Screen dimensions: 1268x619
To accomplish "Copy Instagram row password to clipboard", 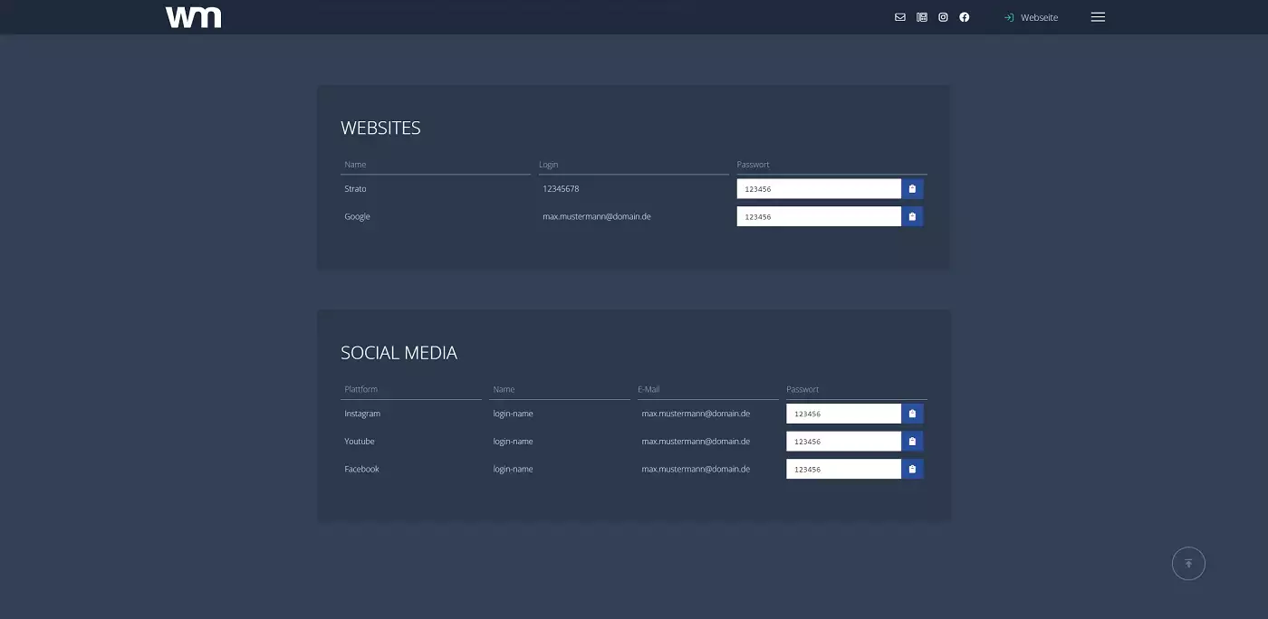I will click(912, 414).
